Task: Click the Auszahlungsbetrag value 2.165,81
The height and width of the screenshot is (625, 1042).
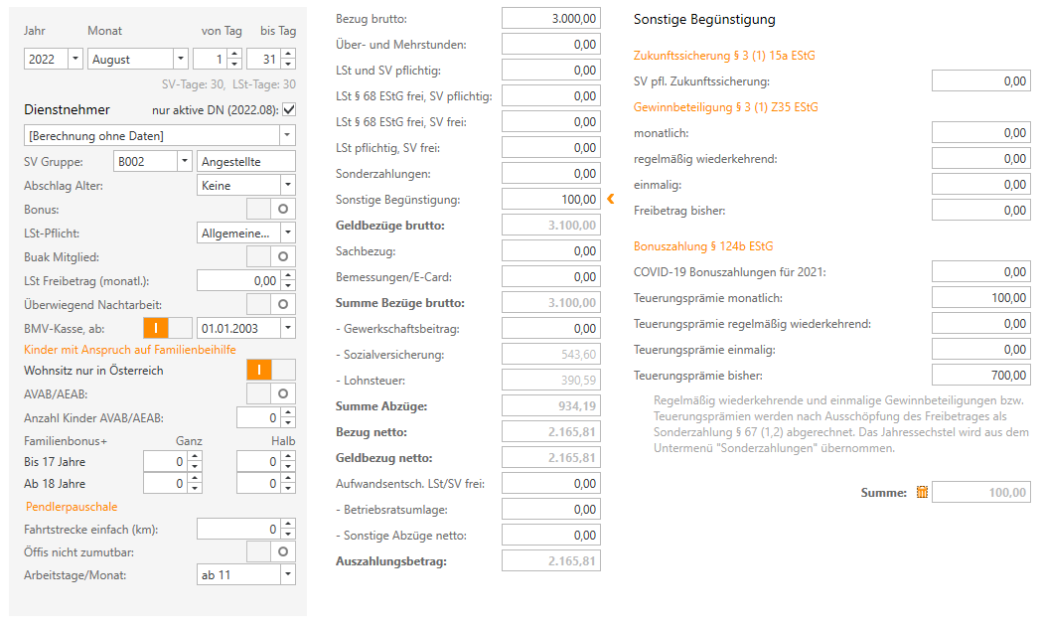Action: point(551,561)
